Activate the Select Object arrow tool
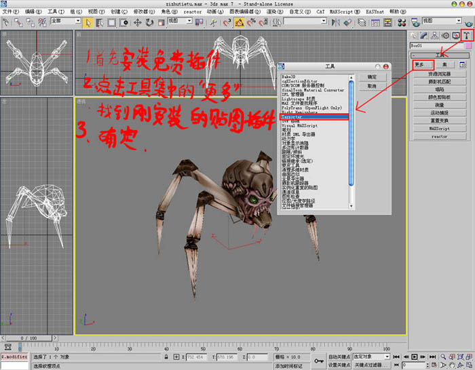Image resolution: width=475 pixels, height=370 pixels. pyautogui.click(x=88, y=22)
